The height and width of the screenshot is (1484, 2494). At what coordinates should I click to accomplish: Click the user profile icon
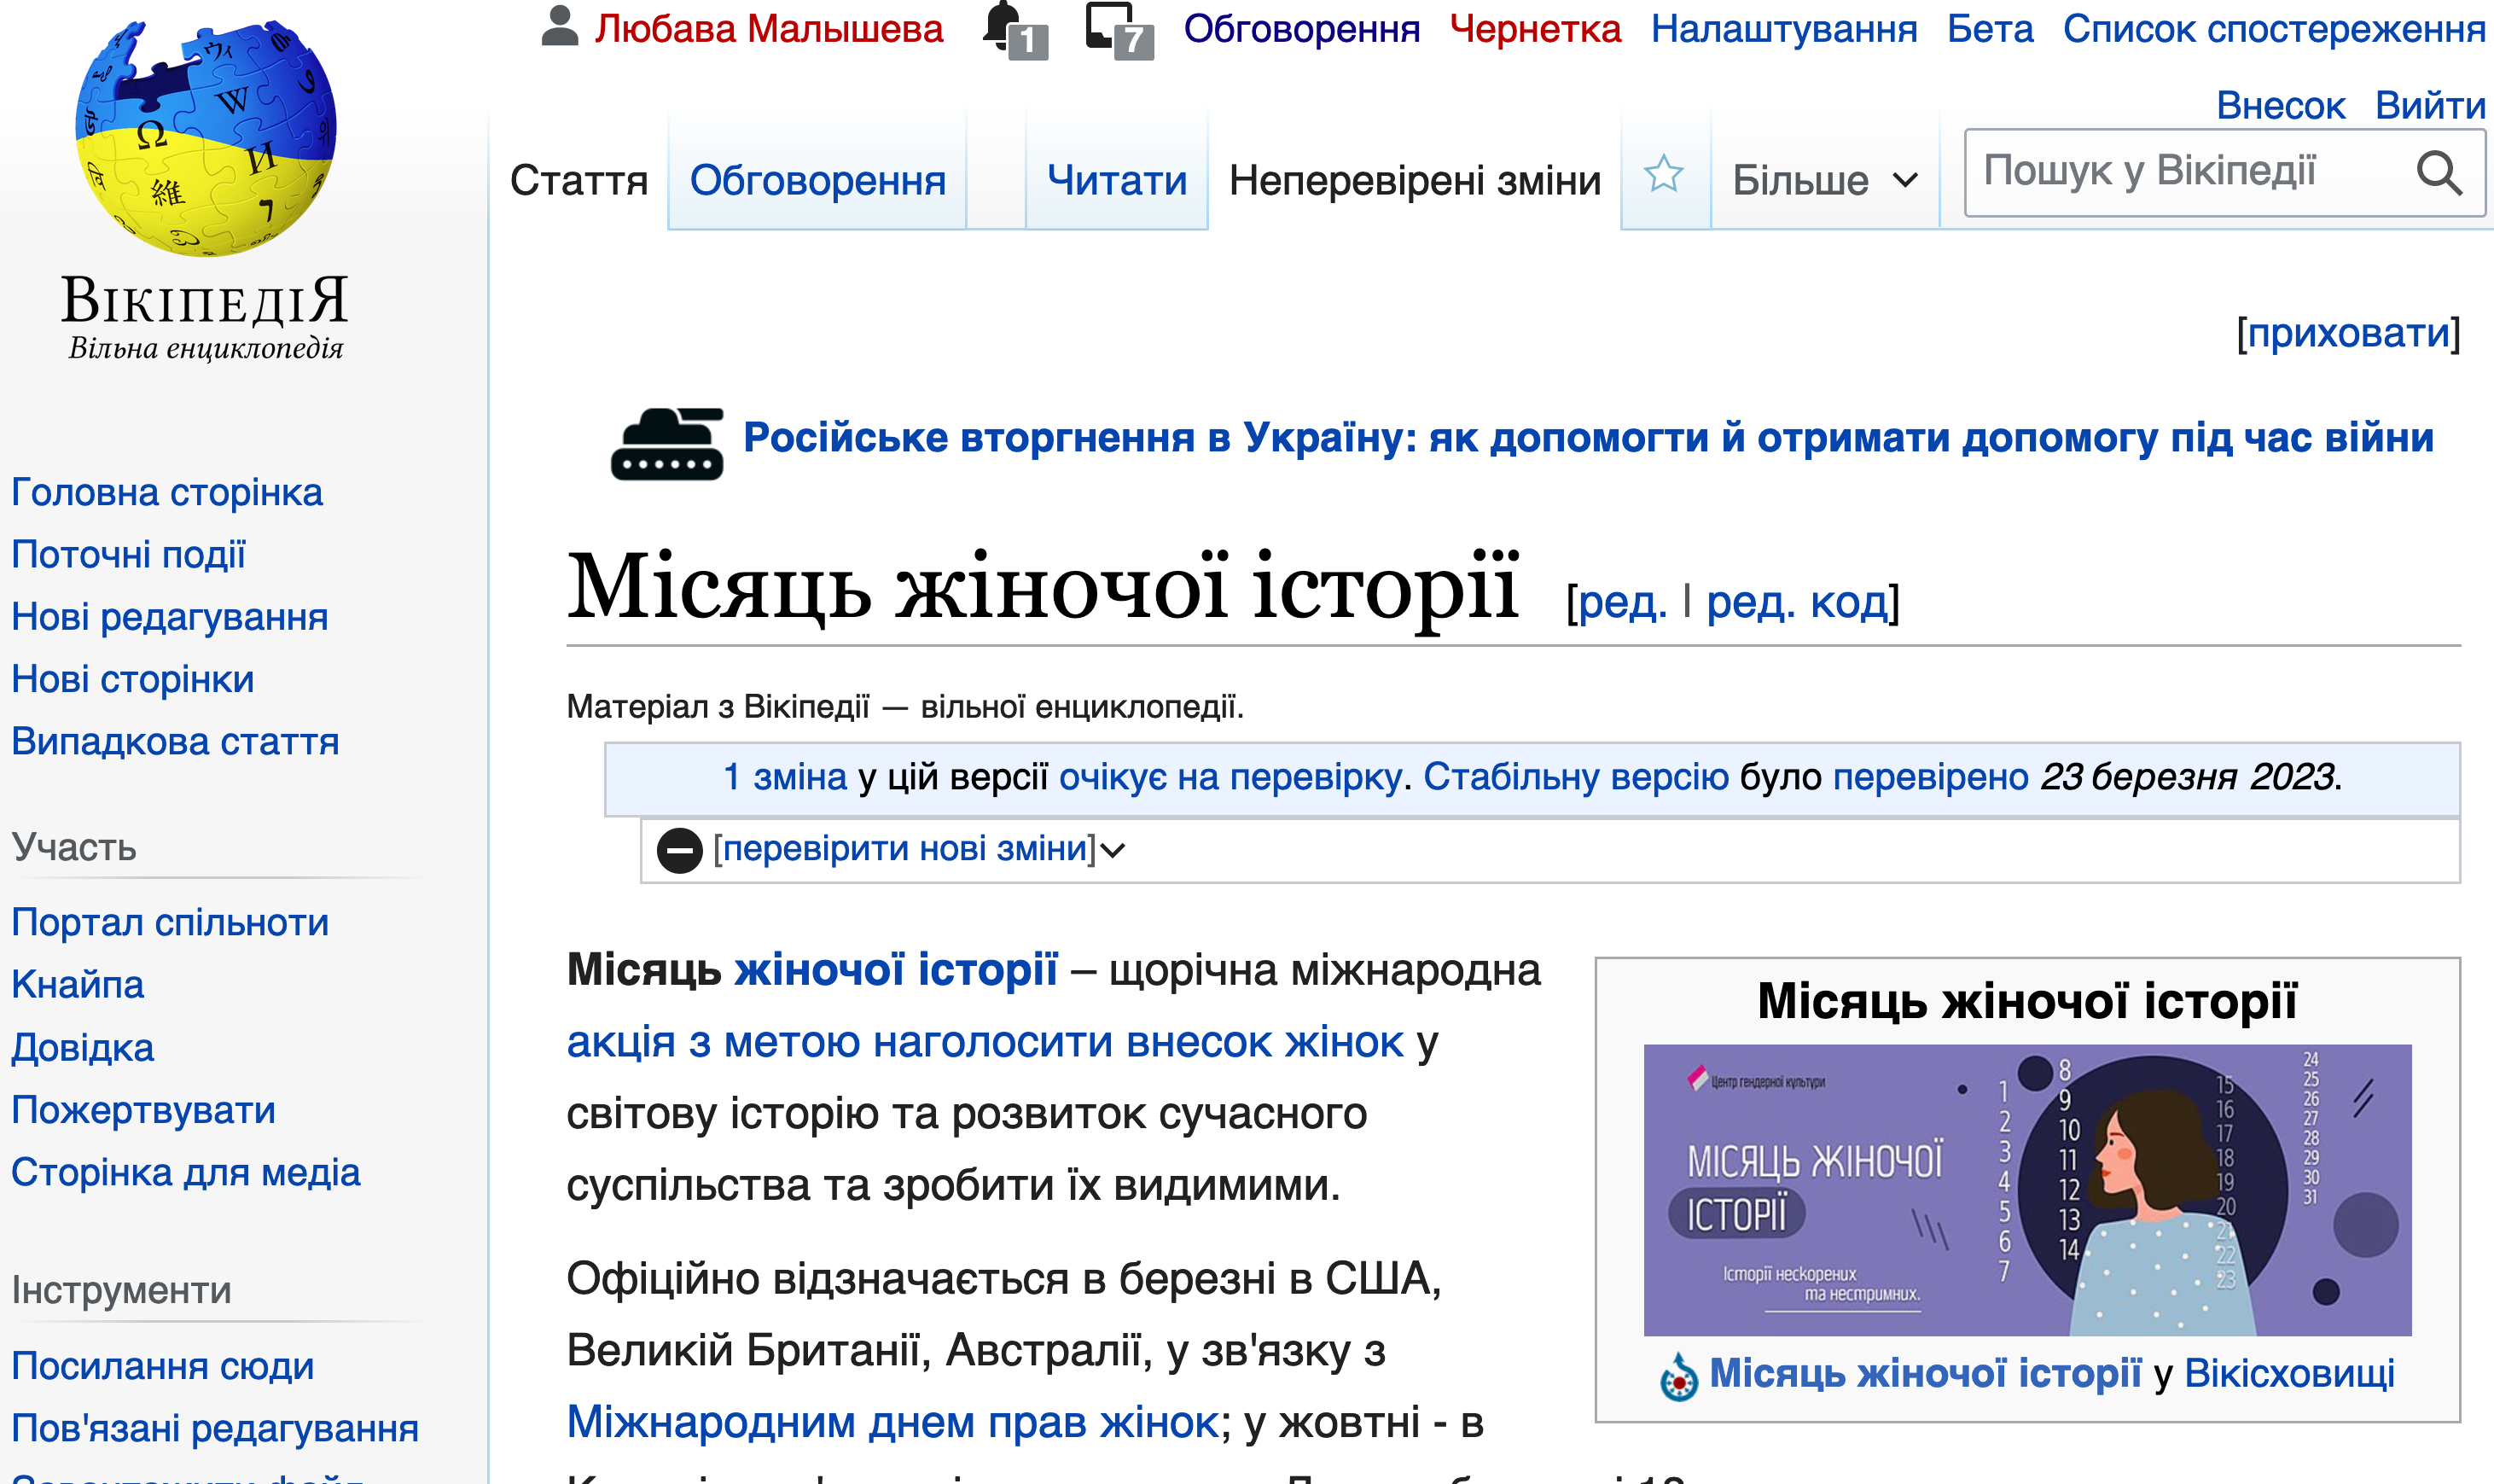pyautogui.click(x=560, y=26)
